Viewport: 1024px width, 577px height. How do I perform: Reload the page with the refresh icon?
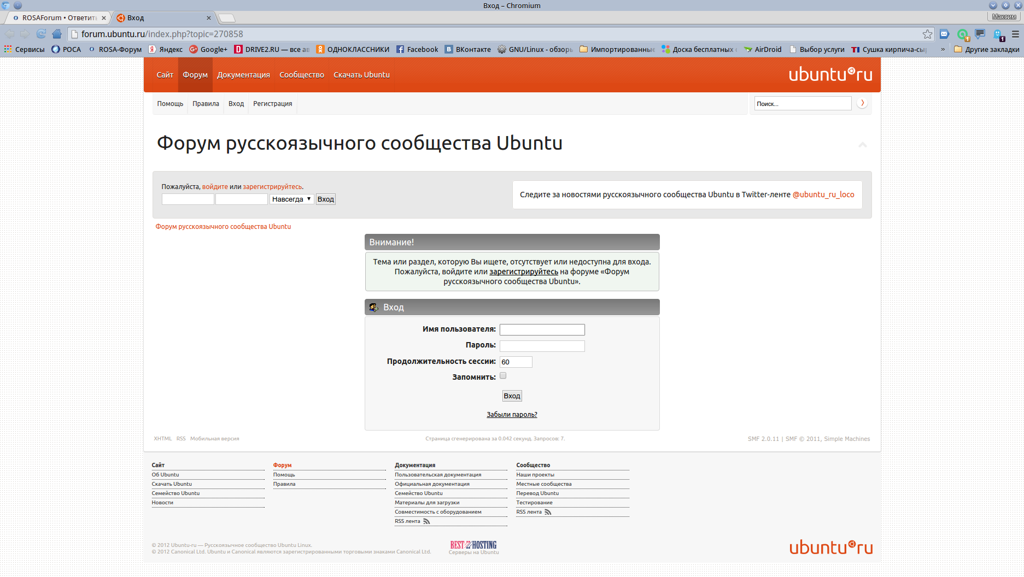tap(41, 34)
